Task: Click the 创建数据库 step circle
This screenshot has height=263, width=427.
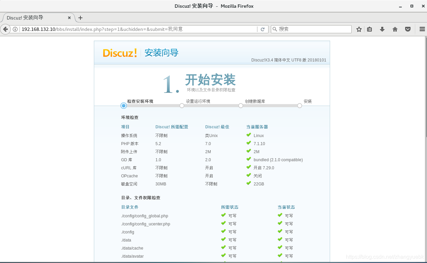Action: (x=241, y=105)
